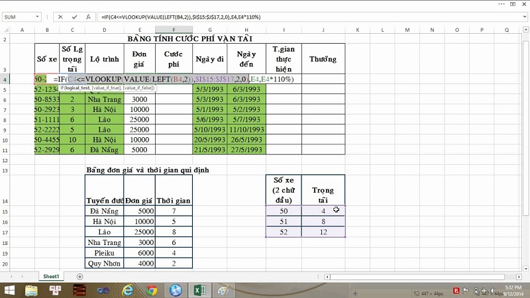This screenshot has height=298, width=530.
Task: Open the infinity-symbol taskbar app
Action: pos(103,290)
